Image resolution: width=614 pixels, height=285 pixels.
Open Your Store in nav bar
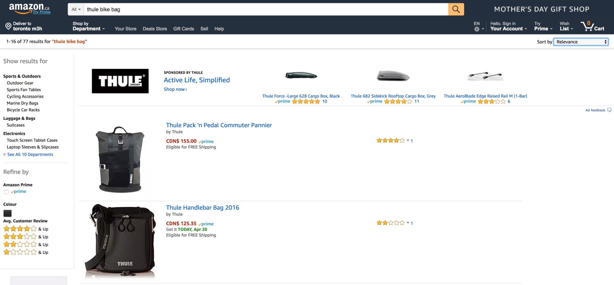[x=125, y=29]
